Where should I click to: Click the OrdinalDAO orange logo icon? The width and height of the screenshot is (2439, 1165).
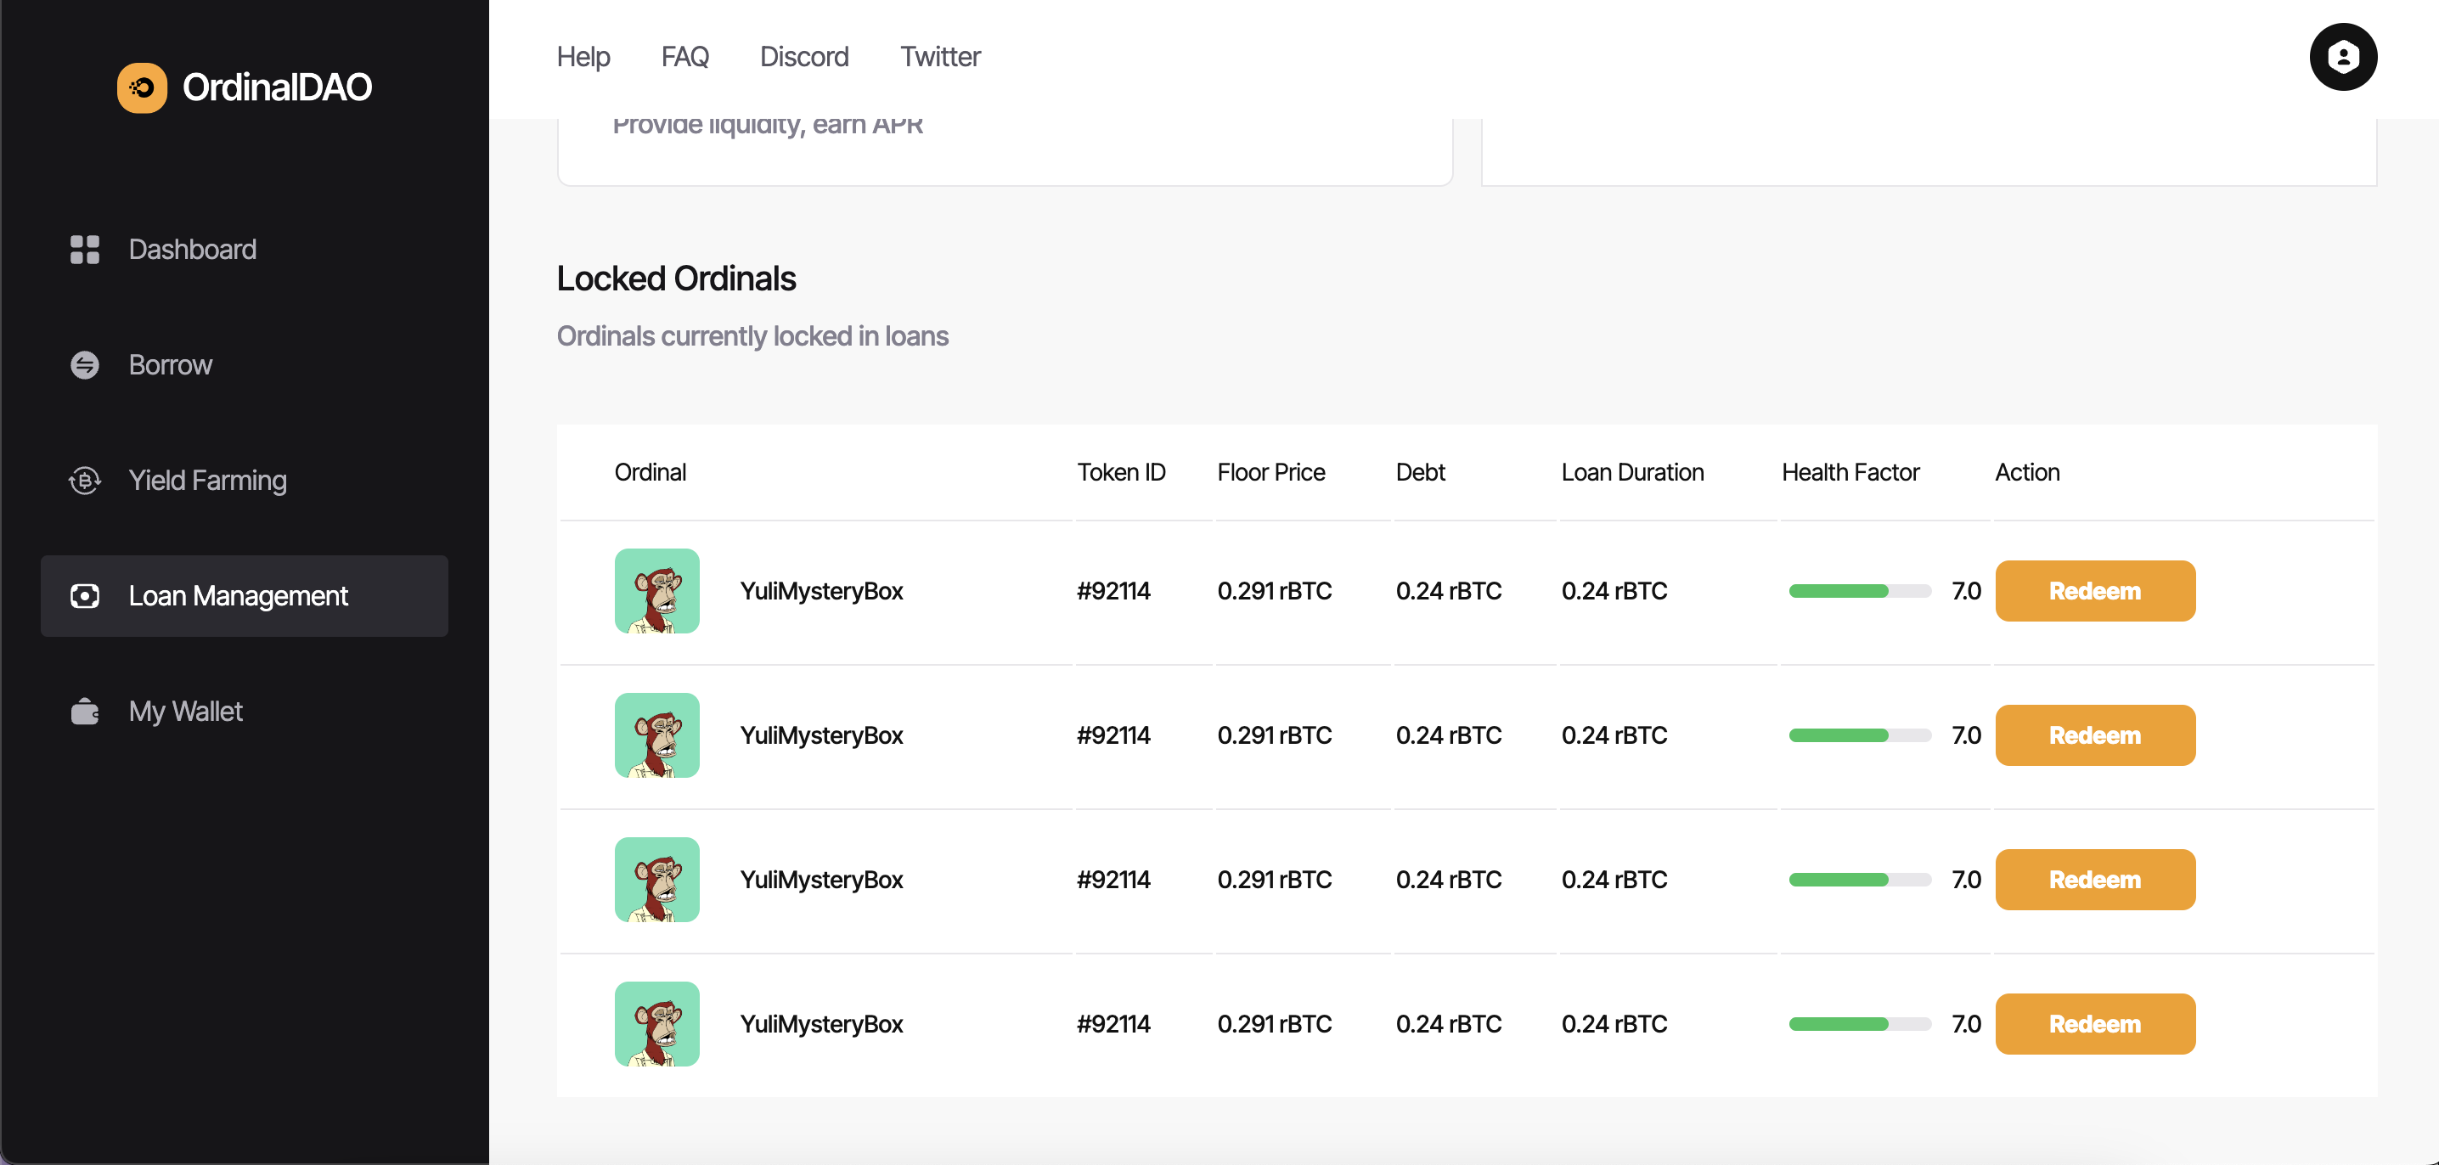pos(142,88)
